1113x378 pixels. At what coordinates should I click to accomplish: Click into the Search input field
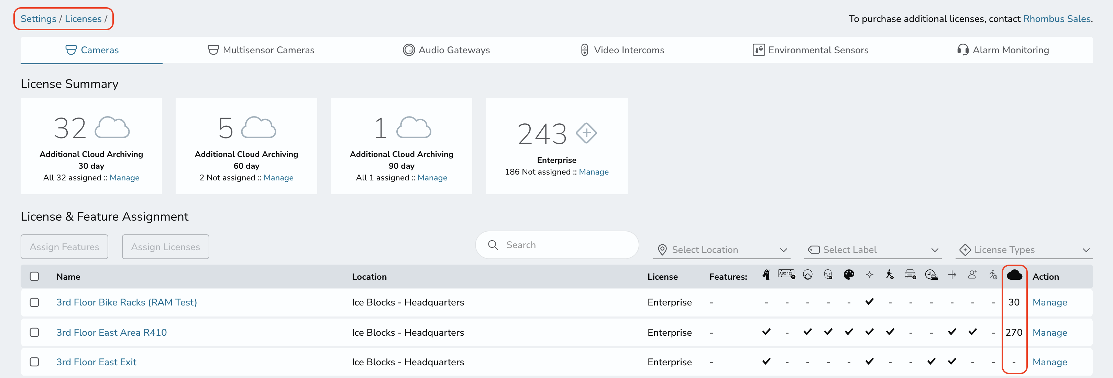tap(557, 245)
